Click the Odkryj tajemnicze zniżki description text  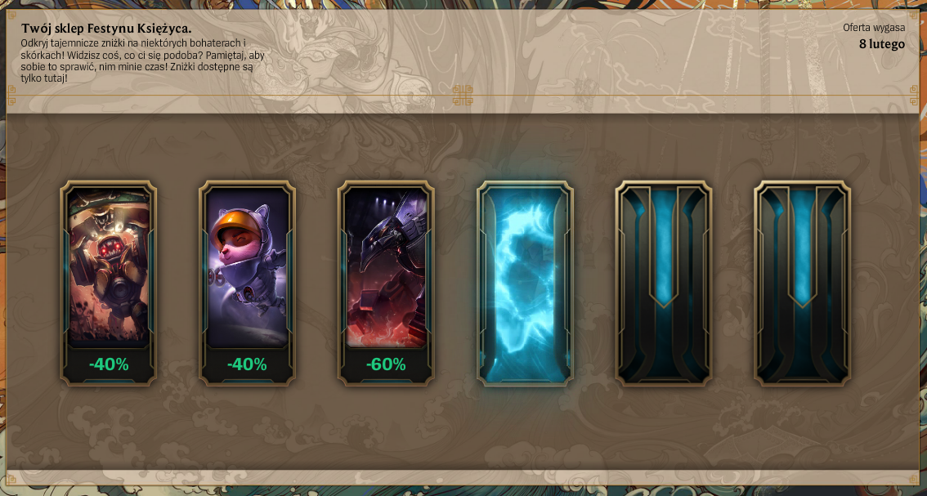click(142, 60)
